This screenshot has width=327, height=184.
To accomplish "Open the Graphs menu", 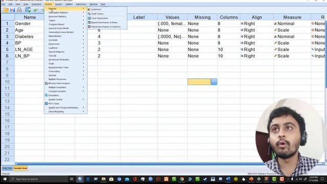I will pyautogui.click(x=59, y=4).
